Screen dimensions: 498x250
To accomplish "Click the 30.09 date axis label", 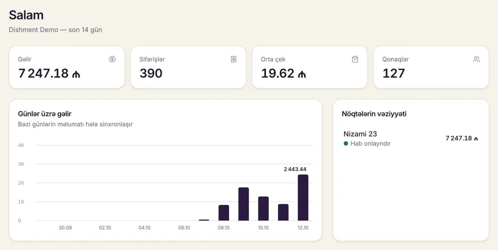I will (65, 228).
